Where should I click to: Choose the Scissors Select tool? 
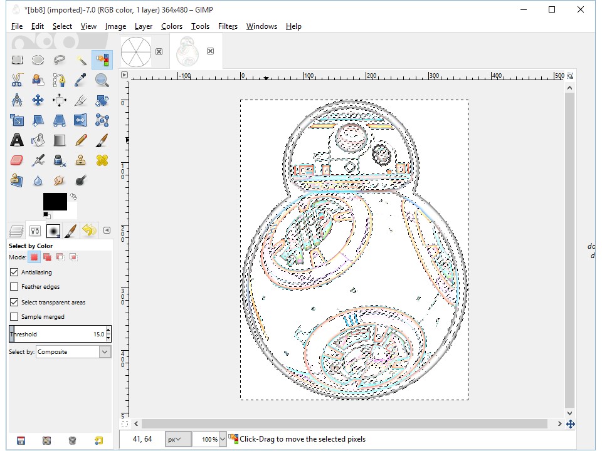tap(17, 80)
